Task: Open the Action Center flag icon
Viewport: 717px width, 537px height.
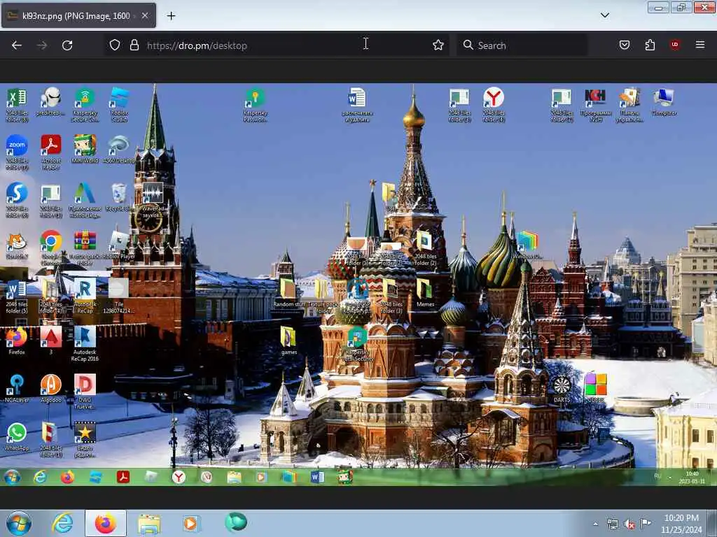Action: pyautogui.click(x=646, y=523)
